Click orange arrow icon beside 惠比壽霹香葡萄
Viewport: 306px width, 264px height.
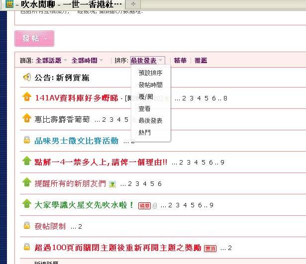[27, 119]
